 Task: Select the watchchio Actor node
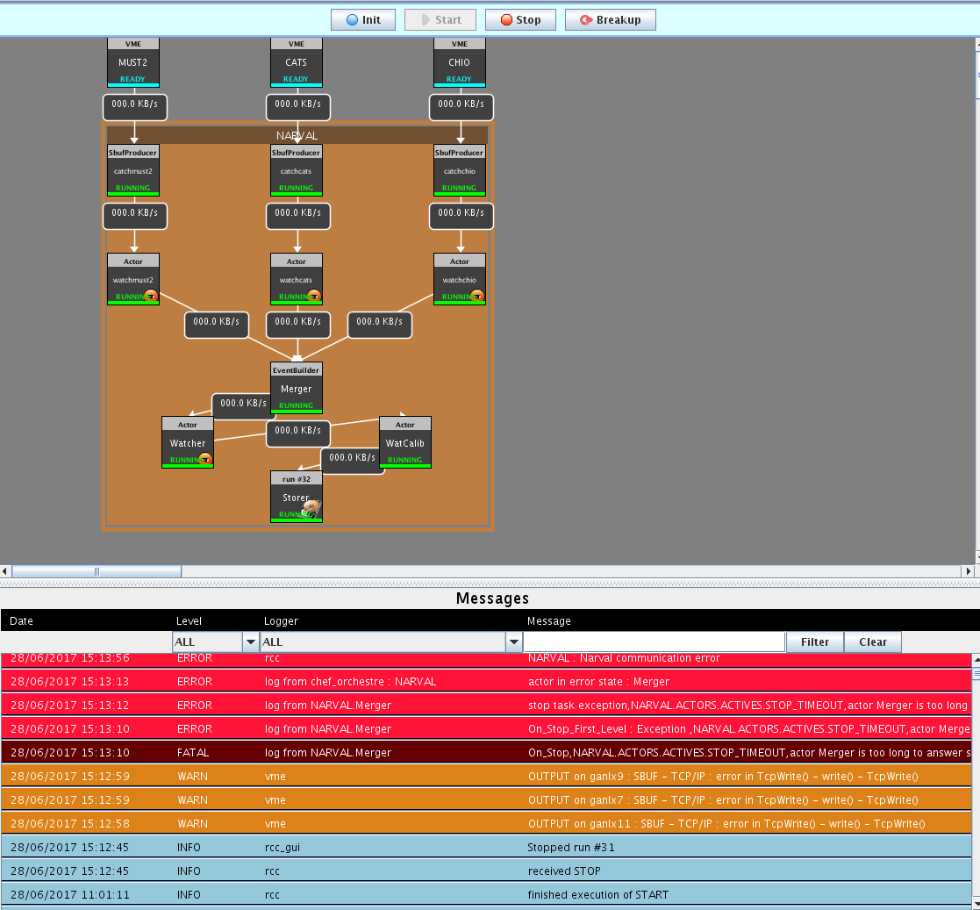point(460,279)
